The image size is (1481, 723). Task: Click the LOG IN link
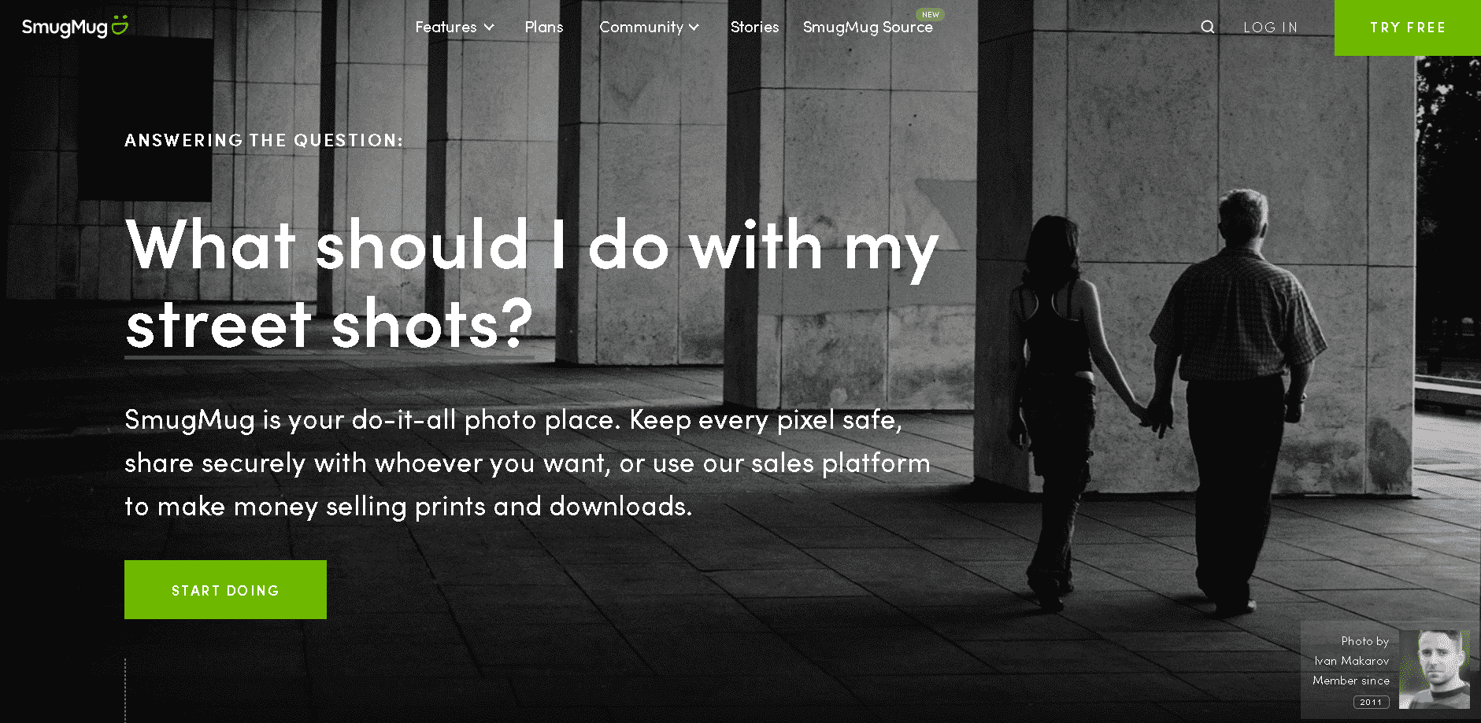pyautogui.click(x=1270, y=28)
